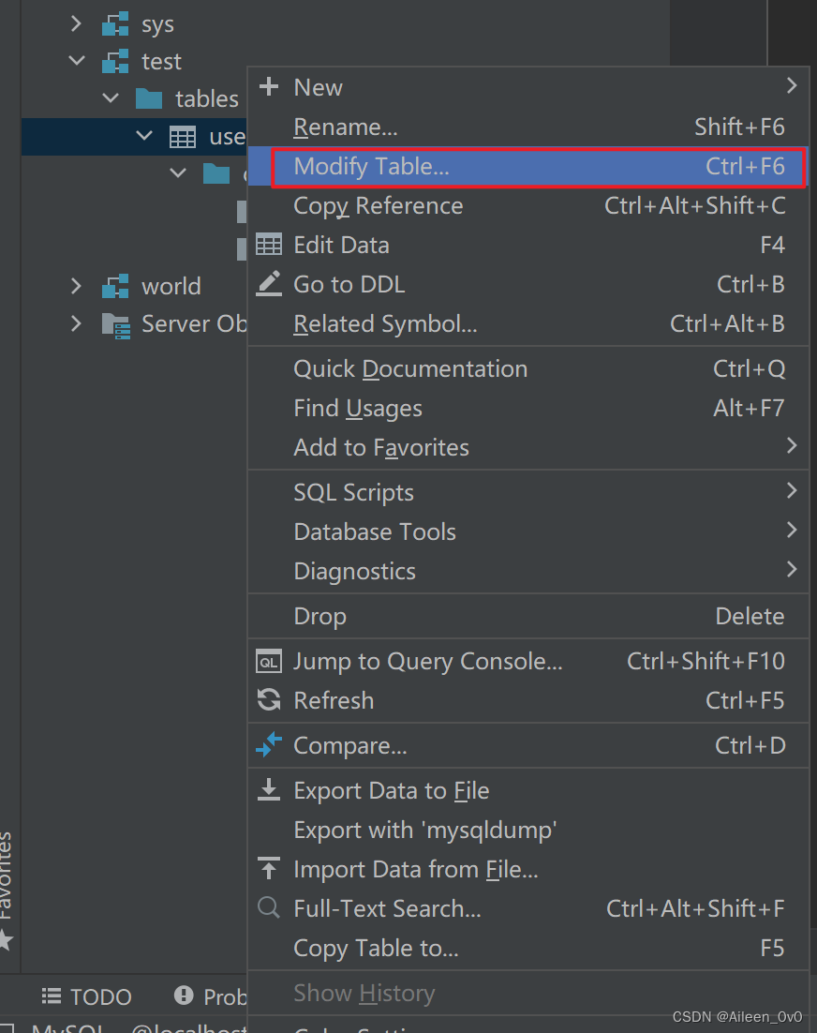Click the Full-Text Search magnifier icon
817x1033 pixels.
pos(269,908)
